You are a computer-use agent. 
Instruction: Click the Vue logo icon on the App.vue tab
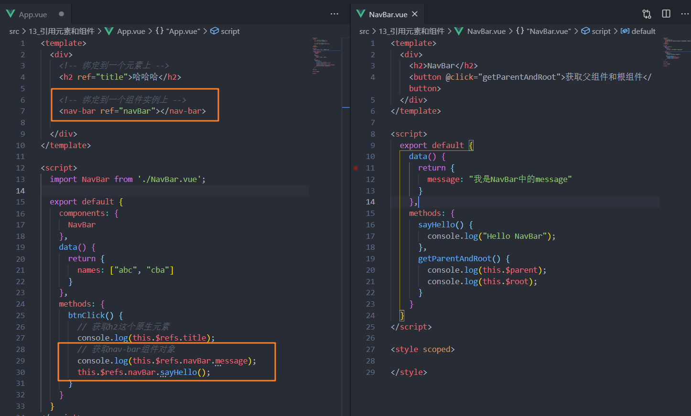point(10,14)
